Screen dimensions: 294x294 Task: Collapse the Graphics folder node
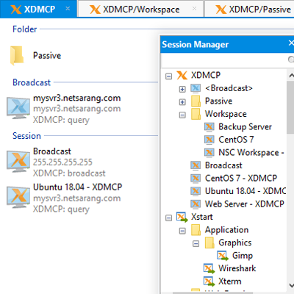click(196, 243)
